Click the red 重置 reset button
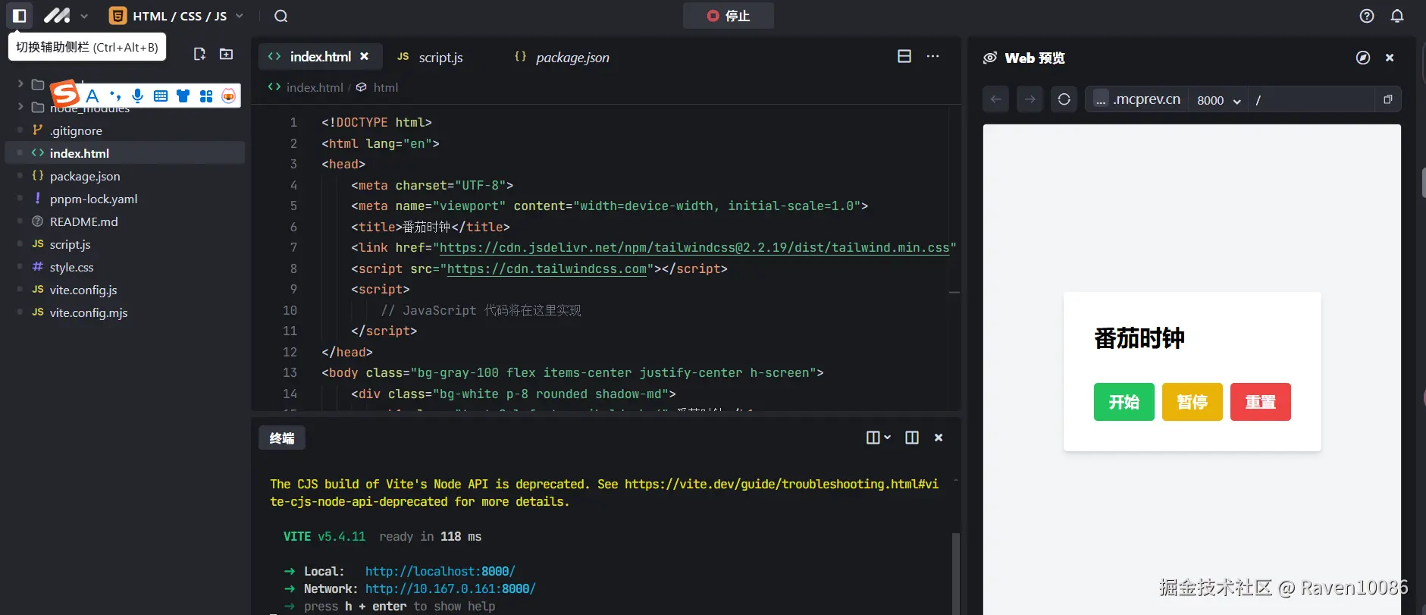The height and width of the screenshot is (615, 1426). pyautogui.click(x=1261, y=402)
